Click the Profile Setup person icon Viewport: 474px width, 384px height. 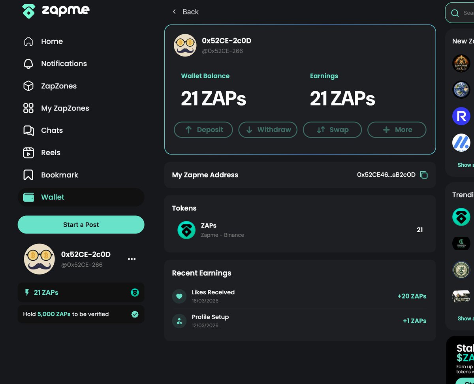tap(179, 321)
